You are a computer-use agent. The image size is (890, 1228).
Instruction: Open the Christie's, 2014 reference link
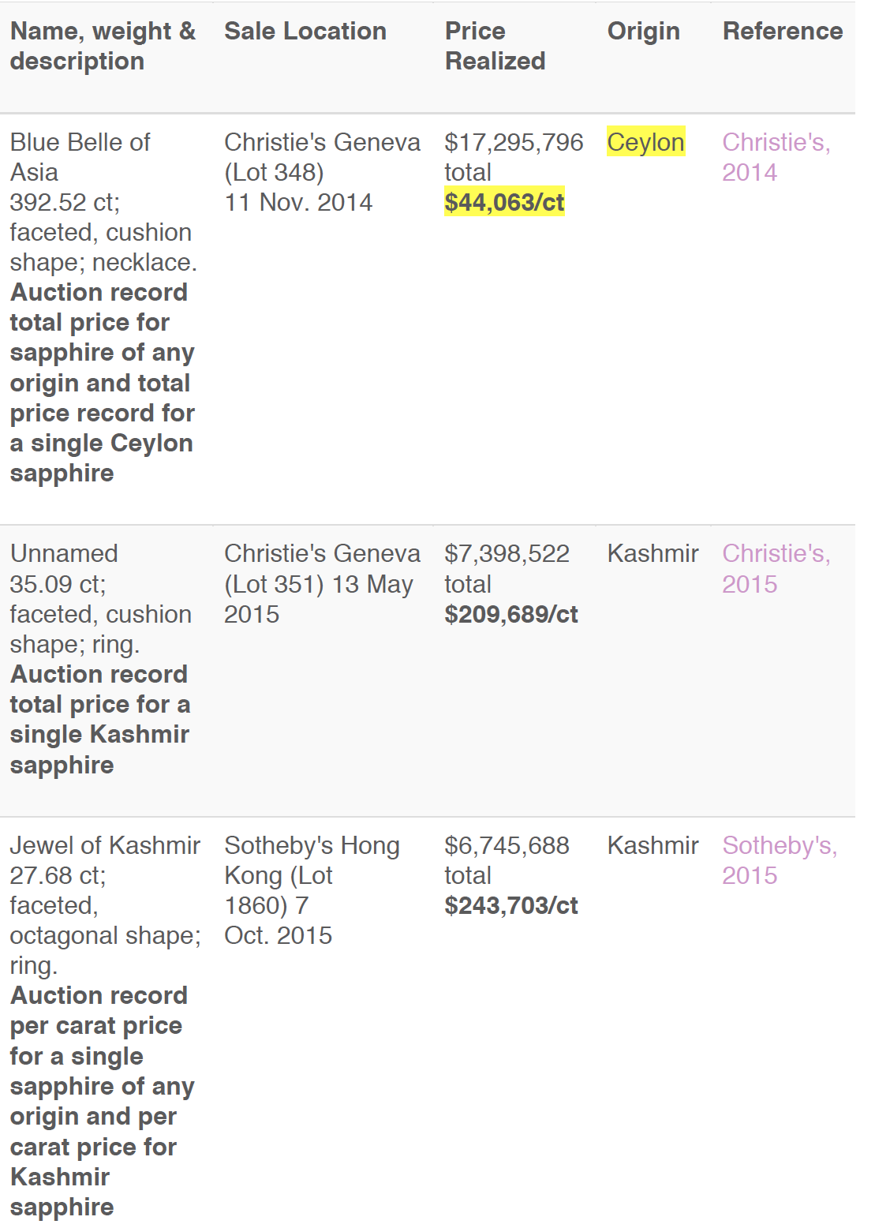[776, 157]
